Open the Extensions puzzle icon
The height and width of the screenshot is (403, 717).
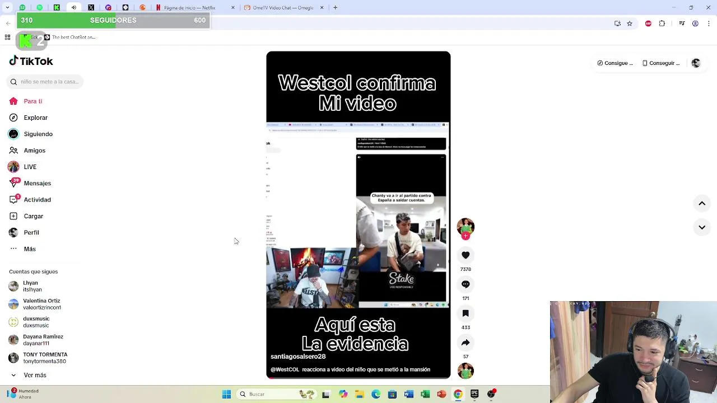point(662,24)
